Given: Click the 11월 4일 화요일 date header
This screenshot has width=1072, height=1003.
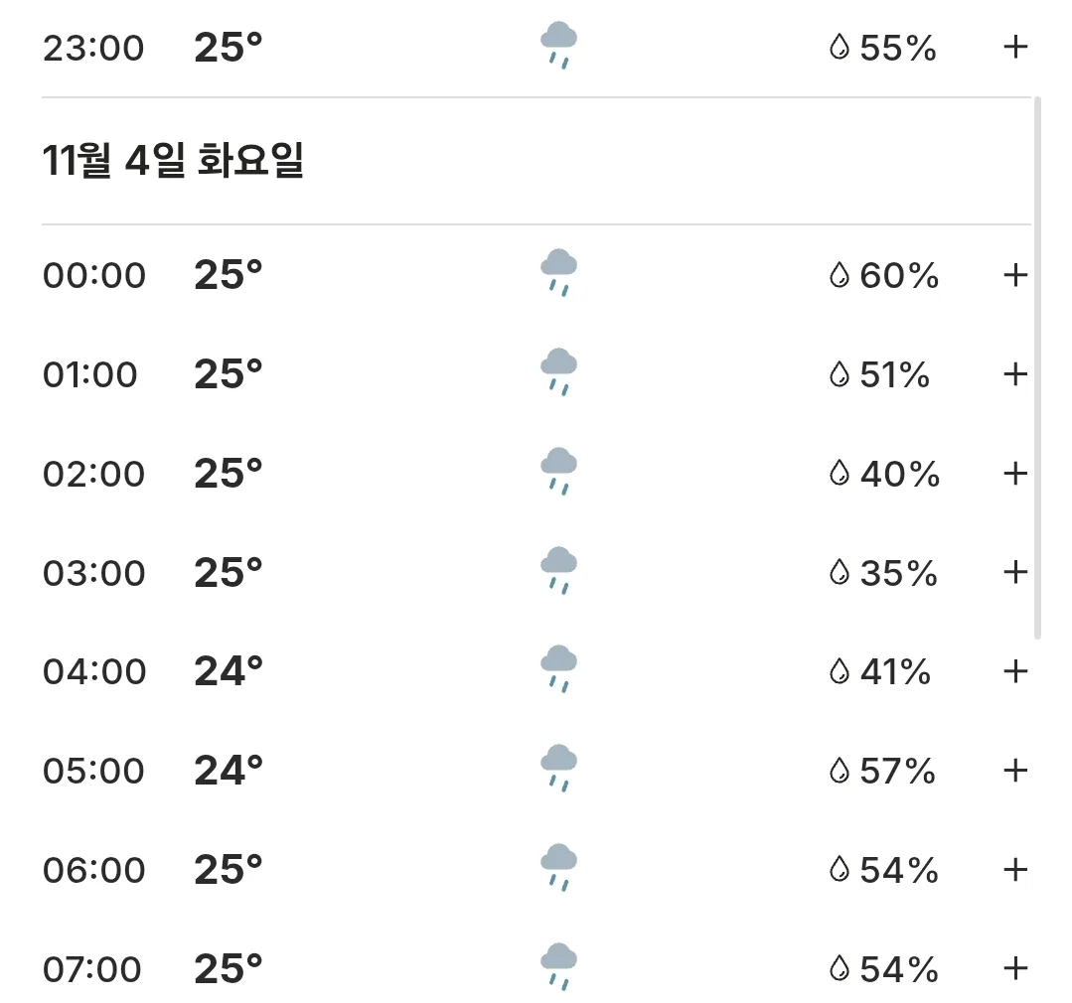Looking at the screenshot, I should [173, 161].
